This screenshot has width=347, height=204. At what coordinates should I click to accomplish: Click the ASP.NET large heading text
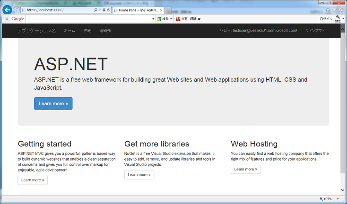pyautogui.click(x=71, y=64)
